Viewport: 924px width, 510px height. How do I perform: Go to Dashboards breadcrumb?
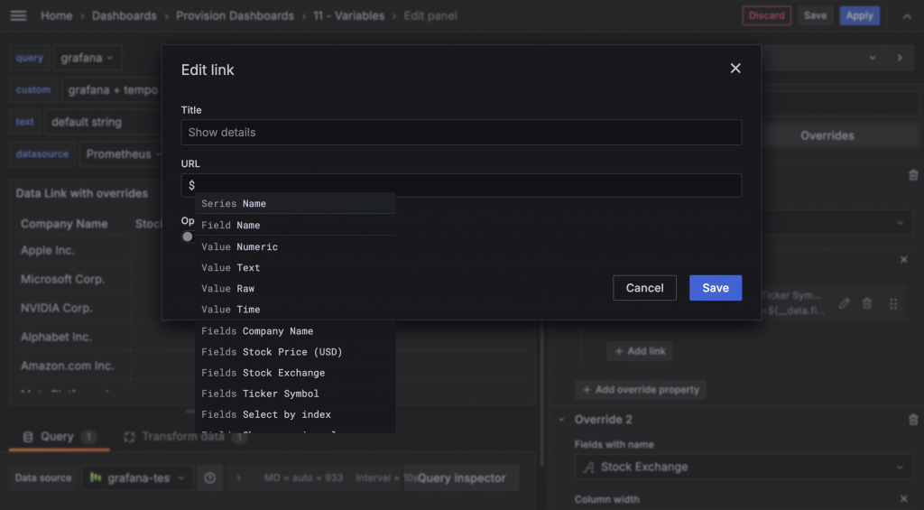click(x=125, y=16)
